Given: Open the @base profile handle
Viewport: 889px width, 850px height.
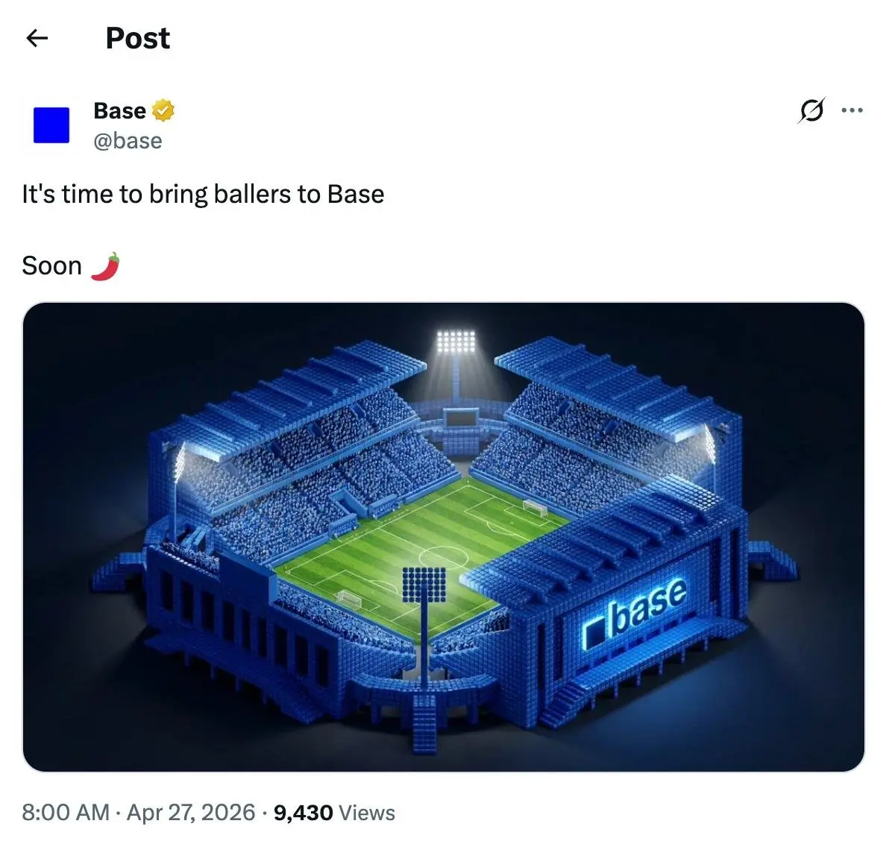Looking at the screenshot, I should click(127, 140).
